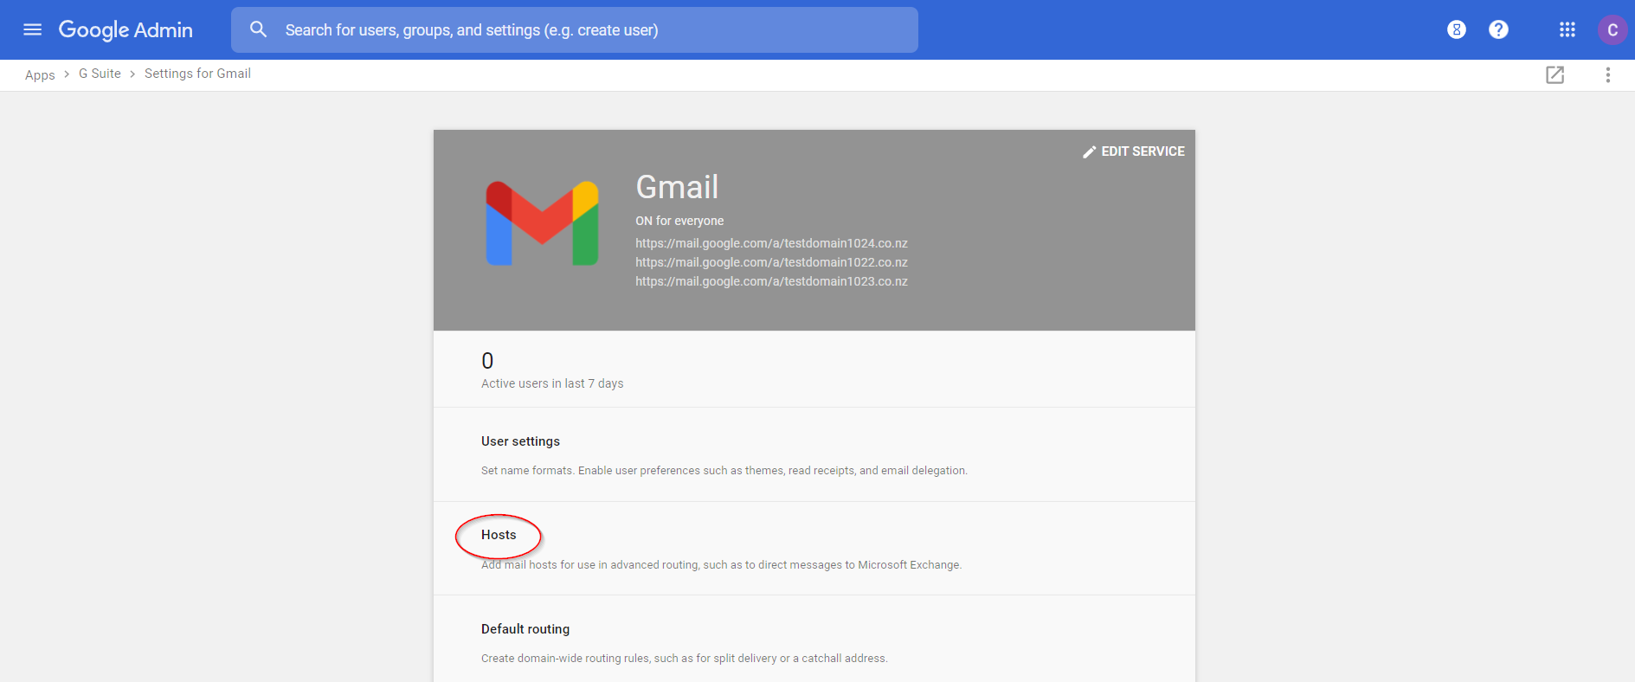The image size is (1635, 682).
Task: Open the main hamburger menu
Action: [33, 29]
